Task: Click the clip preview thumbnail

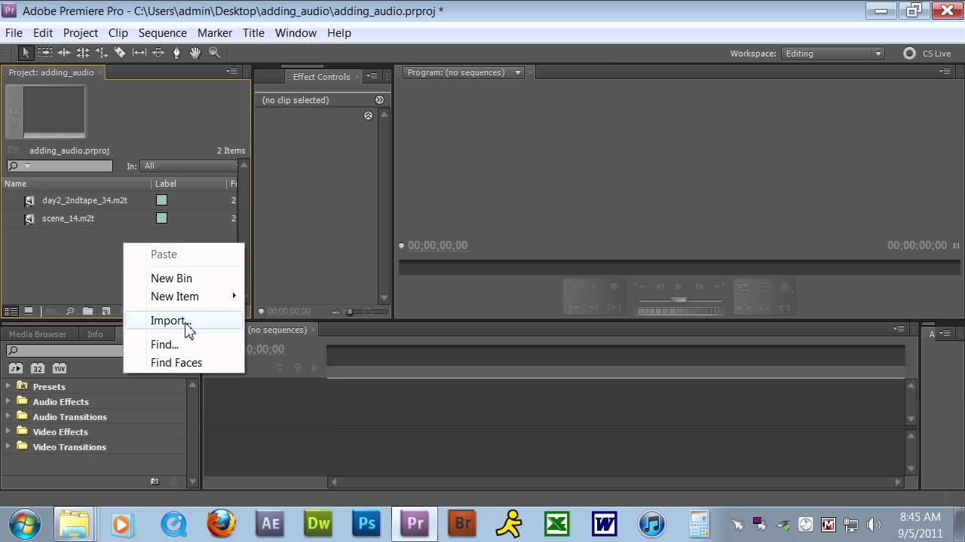Action: pyautogui.click(x=54, y=111)
